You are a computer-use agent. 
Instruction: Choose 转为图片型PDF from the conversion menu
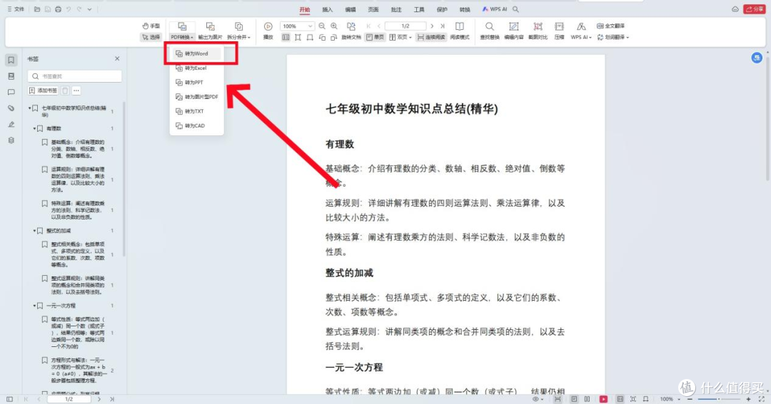click(197, 97)
